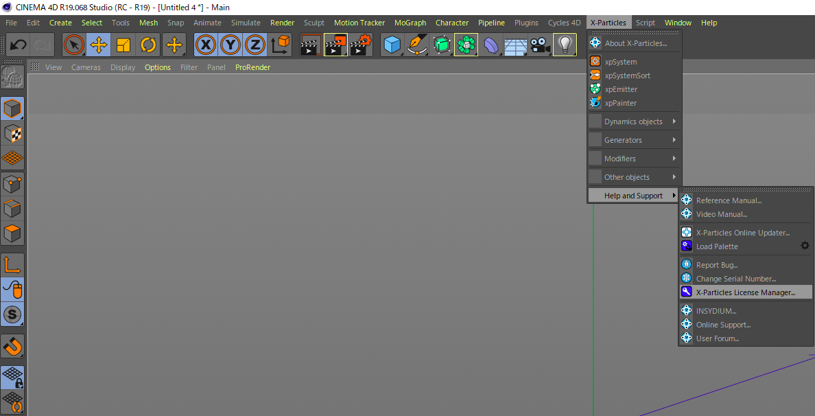Click Render View clapperboard icon
This screenshot has width=815, height=416.
point(311,45)
